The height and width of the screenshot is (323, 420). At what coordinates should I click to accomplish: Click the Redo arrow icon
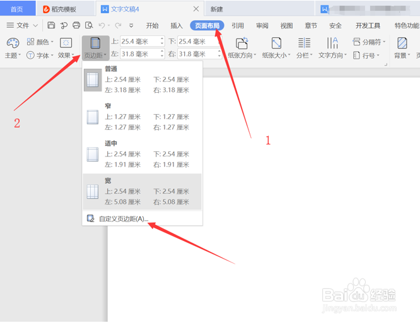tap(118, 25)
